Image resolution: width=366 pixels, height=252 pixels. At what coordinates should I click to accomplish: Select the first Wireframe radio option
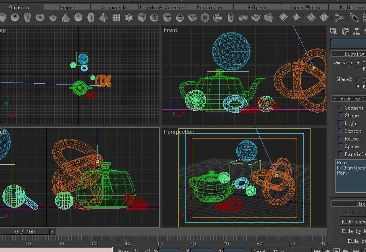(358, 63)
